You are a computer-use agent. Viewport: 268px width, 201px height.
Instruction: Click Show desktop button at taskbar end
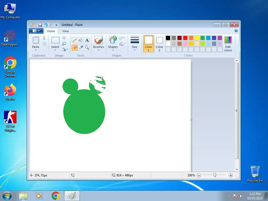pos(266,196)
